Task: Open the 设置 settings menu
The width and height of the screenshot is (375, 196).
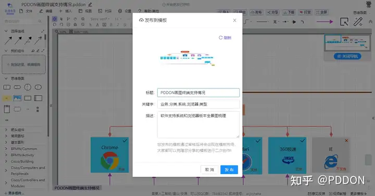Action: point(125,11)
